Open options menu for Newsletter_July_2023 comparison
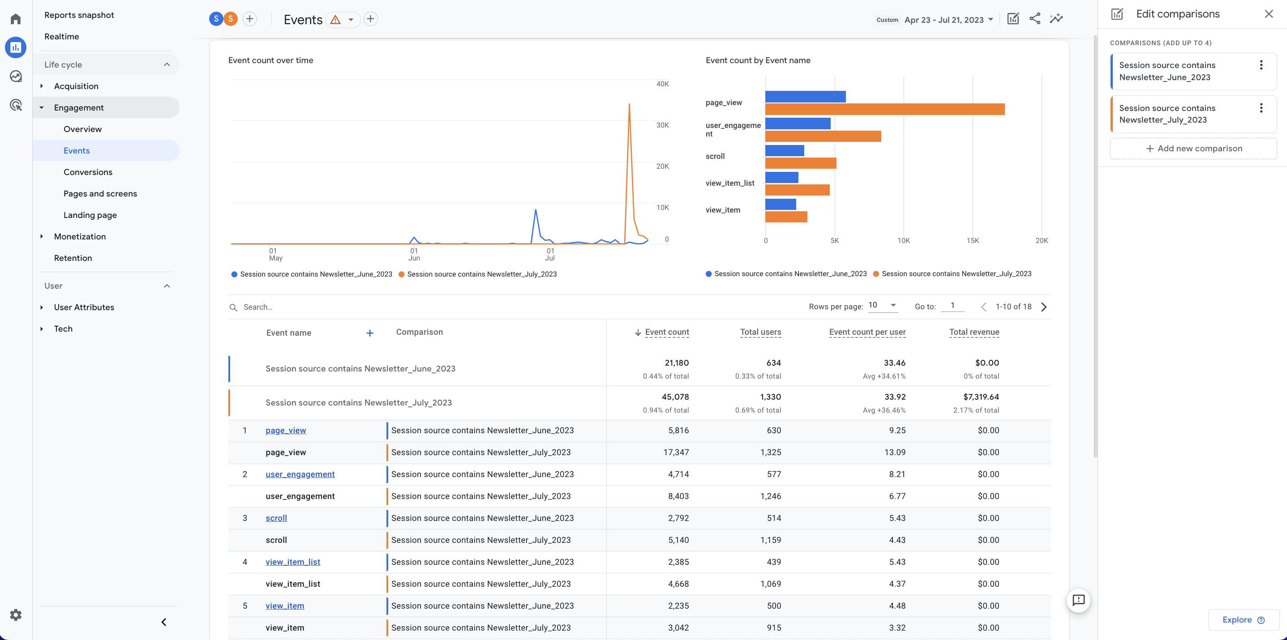 click(1261, 108)
